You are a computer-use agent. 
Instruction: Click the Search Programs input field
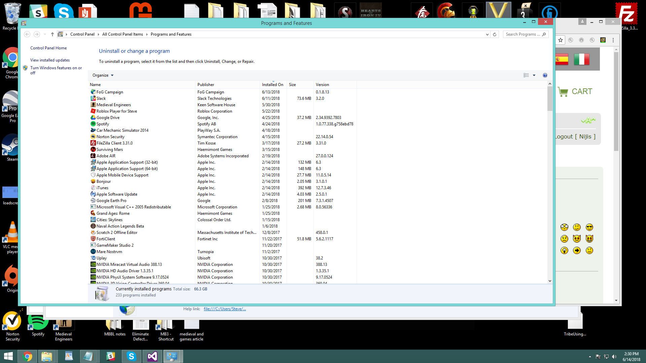coord(526,34)
